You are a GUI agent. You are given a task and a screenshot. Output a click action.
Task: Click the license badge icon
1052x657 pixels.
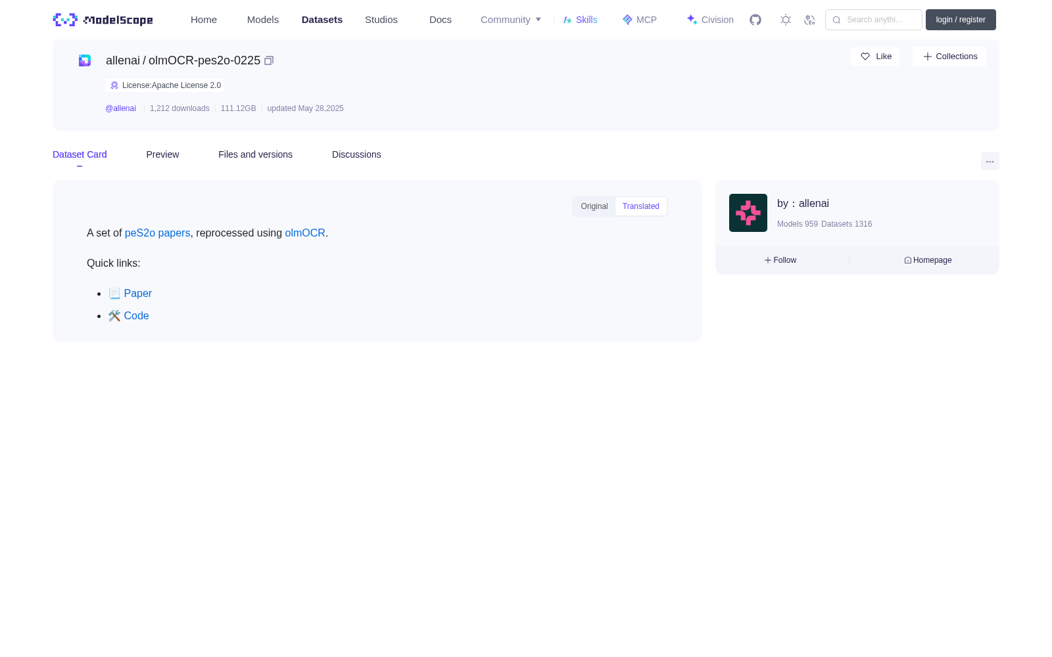tap(114, 85)
